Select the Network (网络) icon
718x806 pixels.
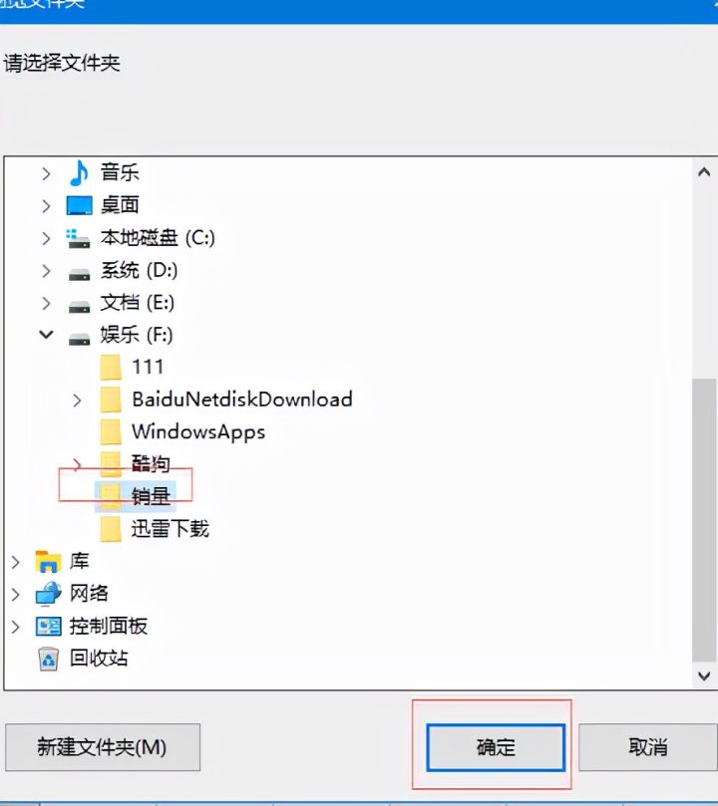(x=48, y=594)
